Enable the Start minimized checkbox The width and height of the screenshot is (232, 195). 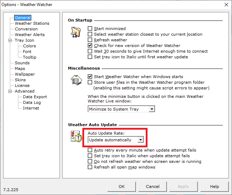(x=90, y=29)
